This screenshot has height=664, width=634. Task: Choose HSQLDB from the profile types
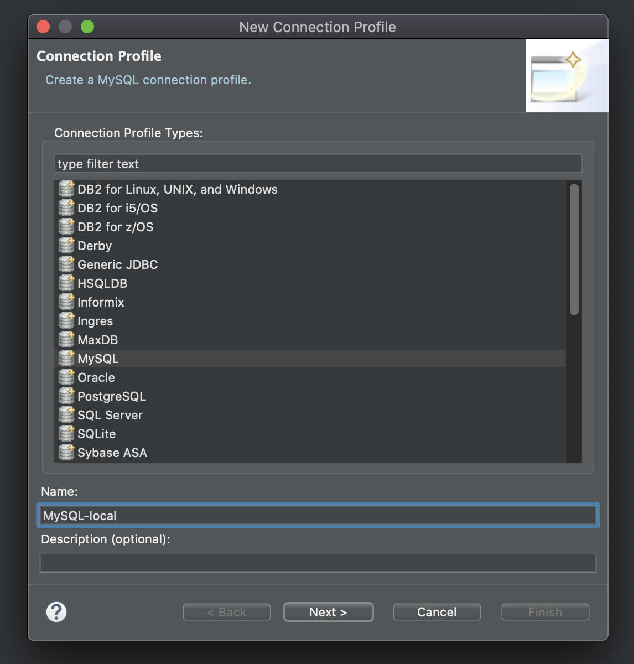tap(310, 283)
